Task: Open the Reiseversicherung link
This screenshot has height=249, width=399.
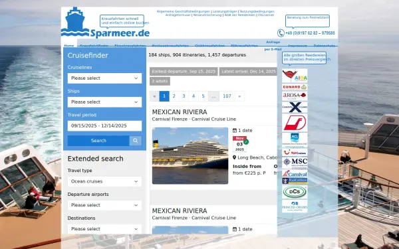Action: (207, 15)
